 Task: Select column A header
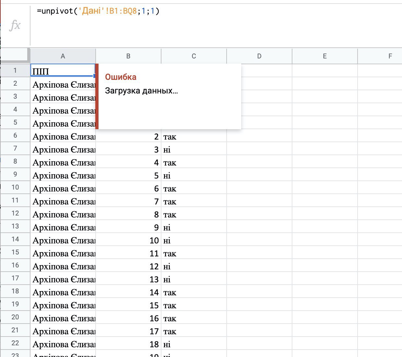pos(63,56)
